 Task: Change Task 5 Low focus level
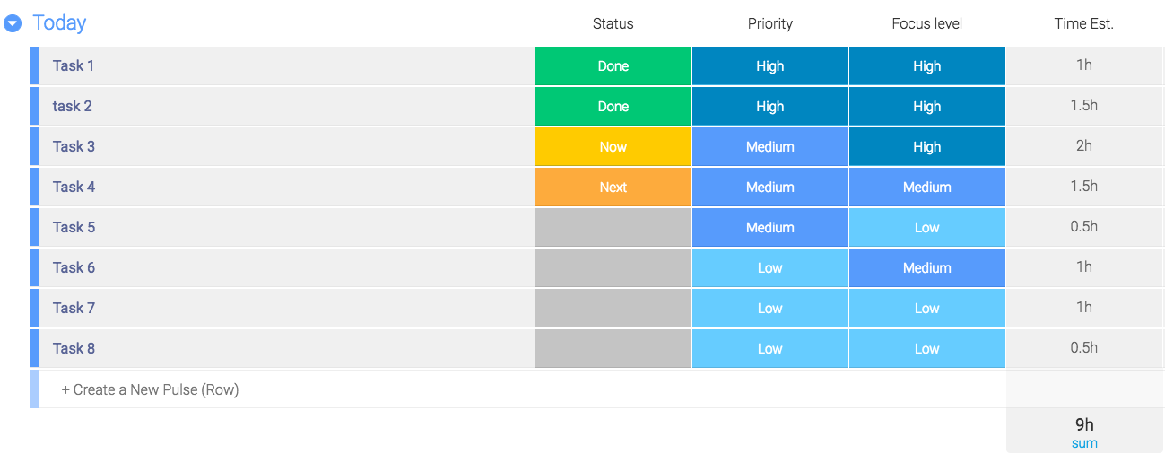coord(927,228)
